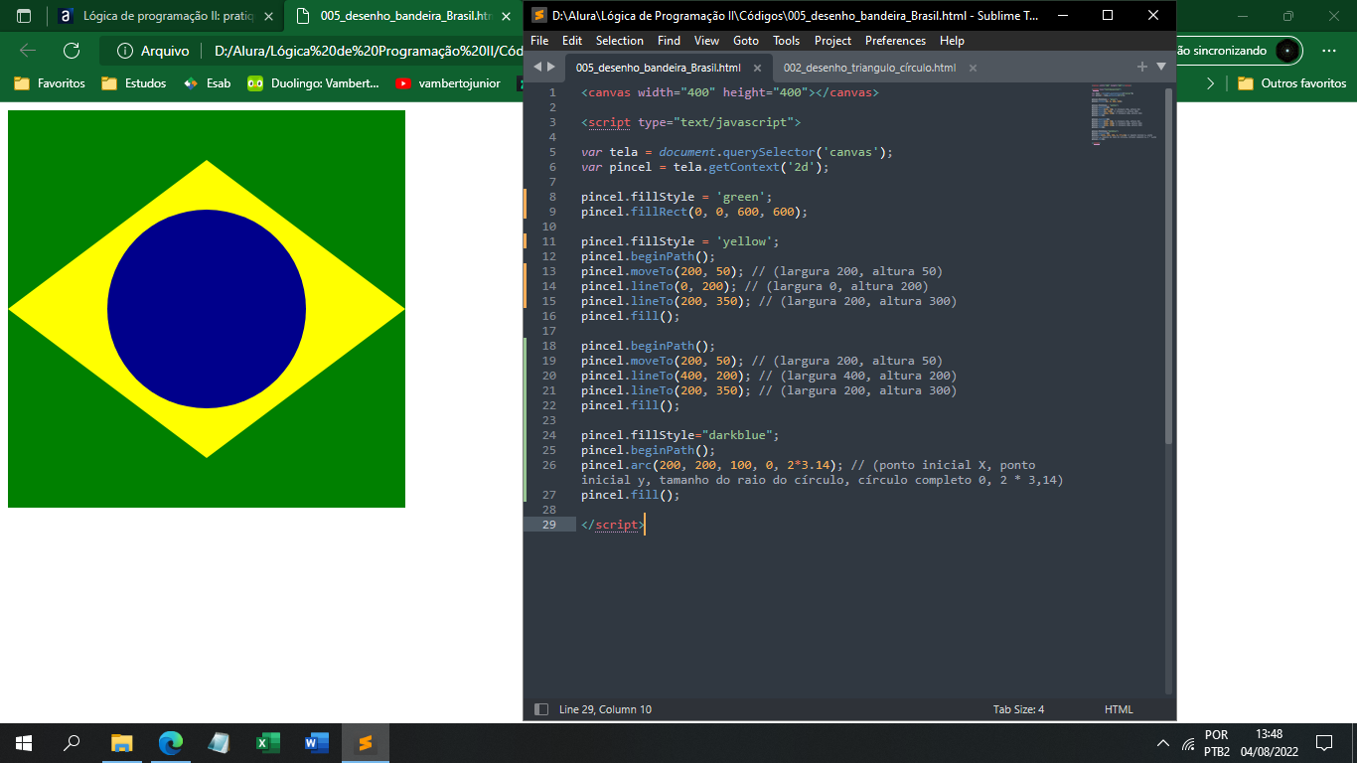Open the vambertojunior YouTube bookmark

(450, 83)
